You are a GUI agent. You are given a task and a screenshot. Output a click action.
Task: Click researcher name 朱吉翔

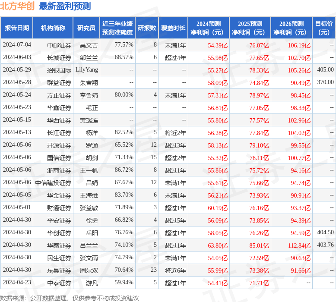click(x=89, y=82)
